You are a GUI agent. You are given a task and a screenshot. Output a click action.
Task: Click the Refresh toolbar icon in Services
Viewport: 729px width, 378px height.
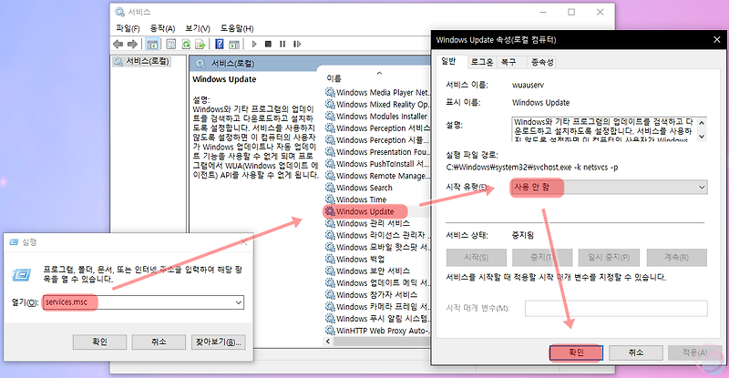click(x=186, y=44)
